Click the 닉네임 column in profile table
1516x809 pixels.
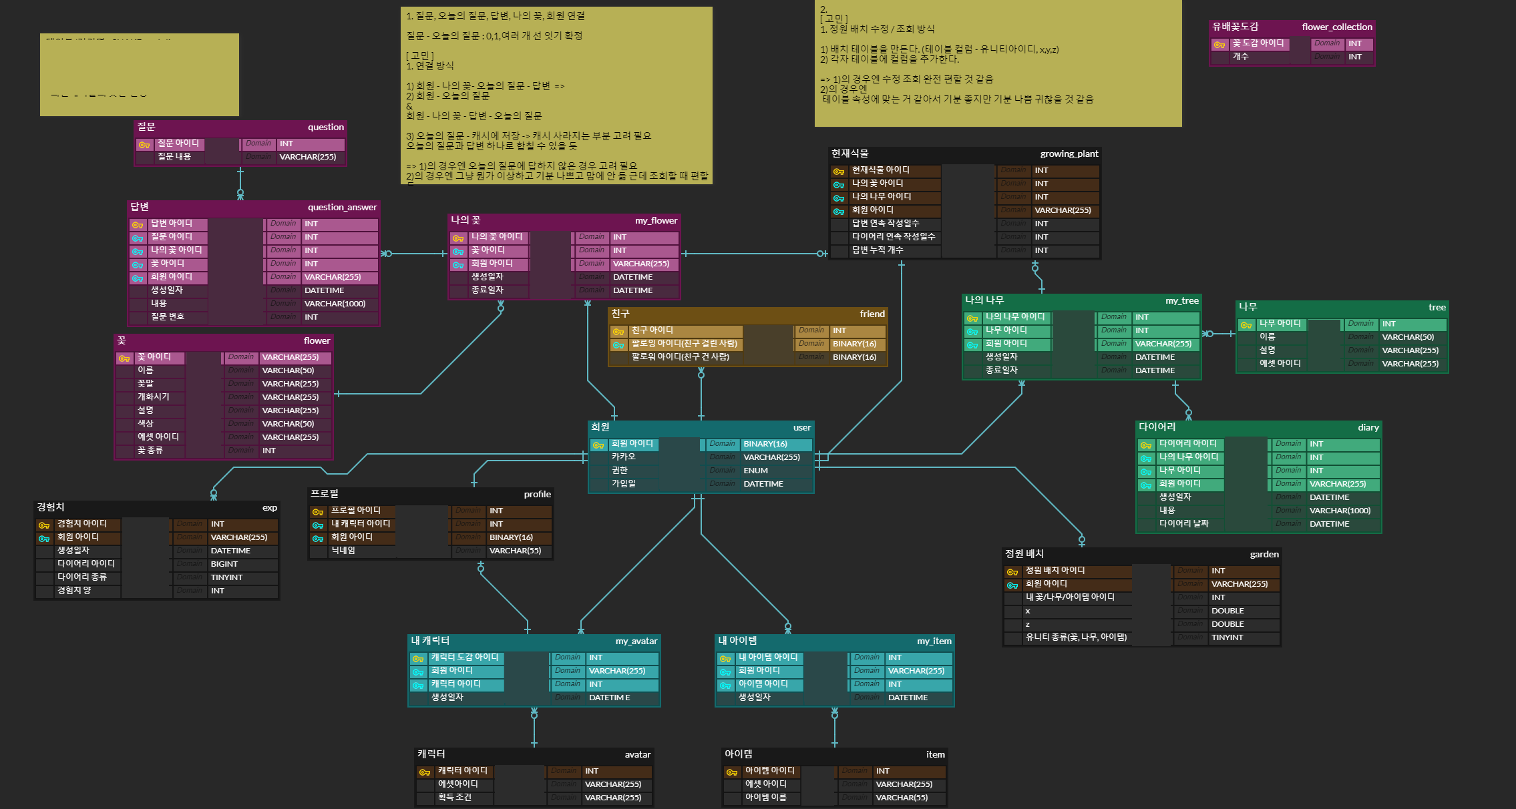pyautogui.click(x=343, y=551)
